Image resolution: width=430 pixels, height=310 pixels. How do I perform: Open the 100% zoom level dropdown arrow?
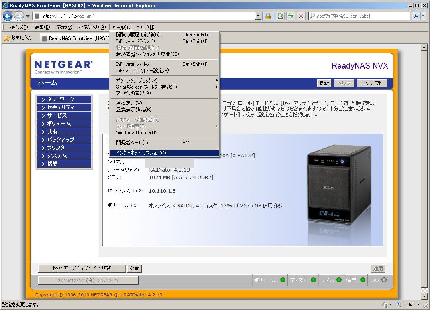point(418,304)
